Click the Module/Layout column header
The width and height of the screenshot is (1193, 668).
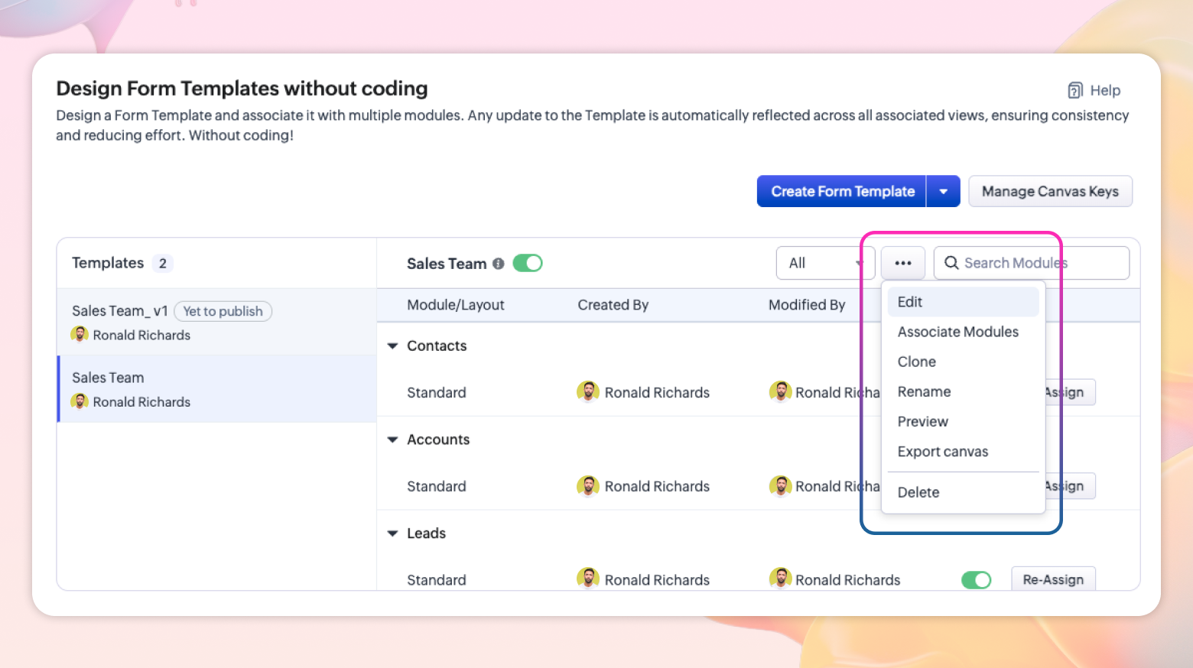456,305
